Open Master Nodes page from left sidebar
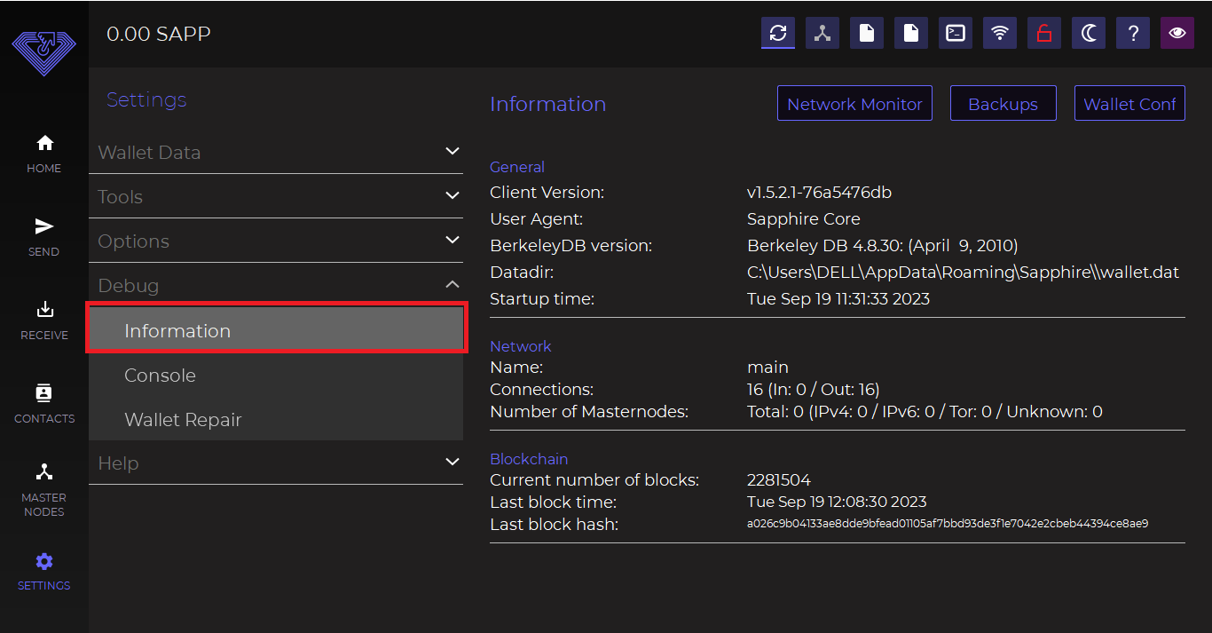1212x633 pixels. point(44,488)
